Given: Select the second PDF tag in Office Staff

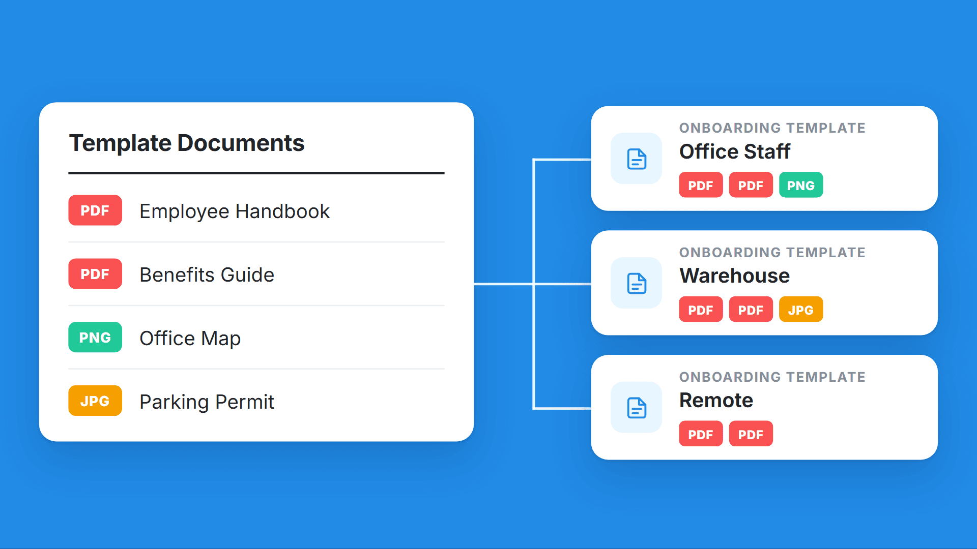Looking at the screenshot, I should coord(751,185).
